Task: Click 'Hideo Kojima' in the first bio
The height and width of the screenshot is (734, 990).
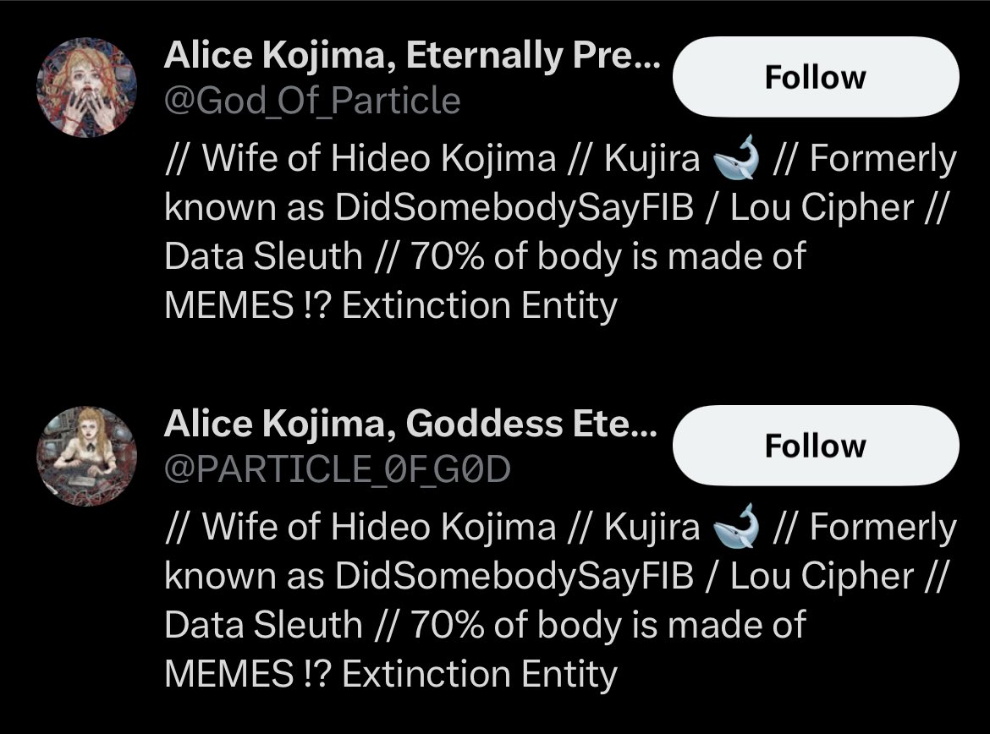Action: [443, 158]
